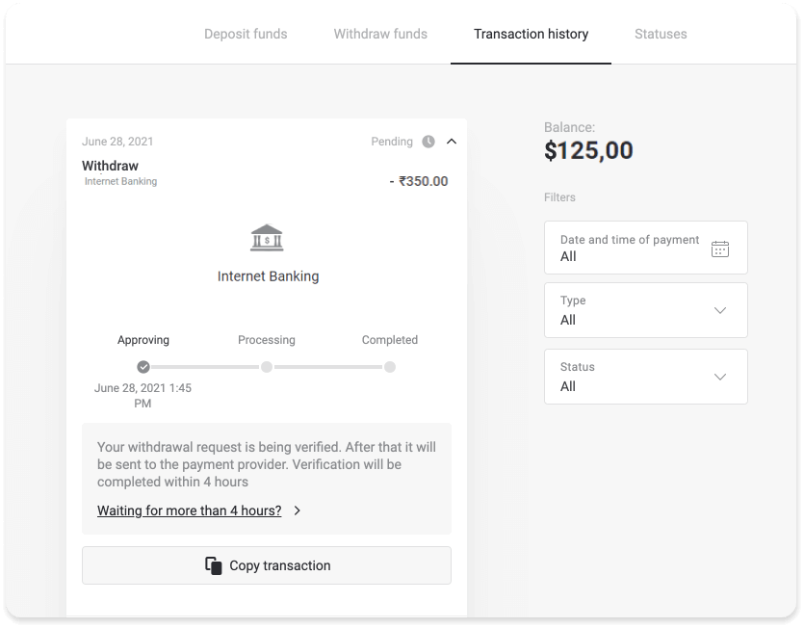This screenshot has height=628, width=804.
Task: Select the Internet Banking bank icon
Action: click(266, 236)
